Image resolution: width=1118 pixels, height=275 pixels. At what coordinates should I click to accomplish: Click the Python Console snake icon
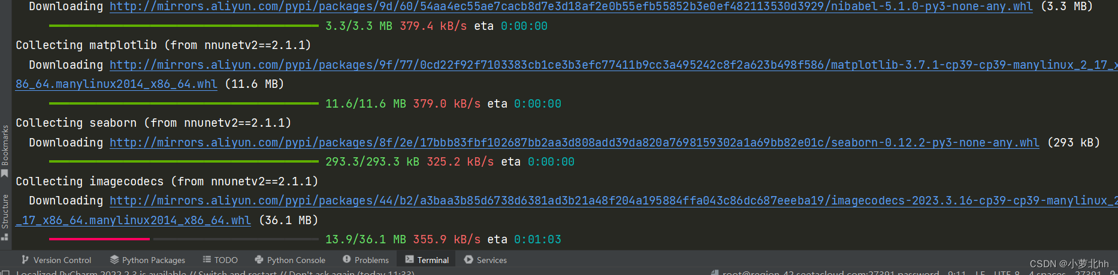[259, 259]
